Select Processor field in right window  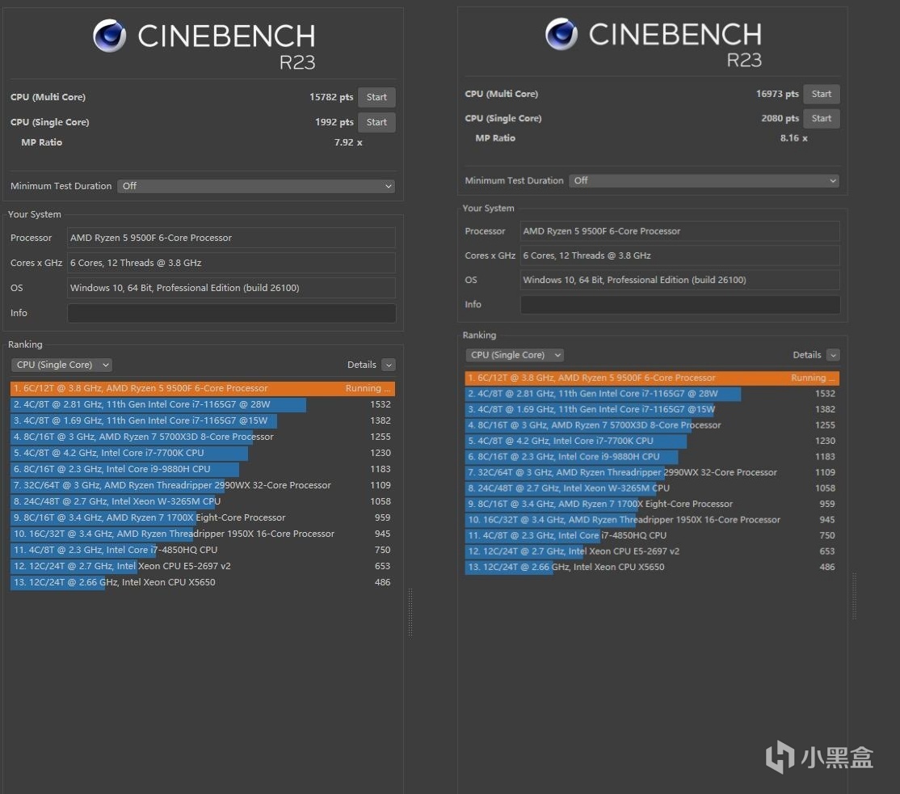(x=680, y=231)
